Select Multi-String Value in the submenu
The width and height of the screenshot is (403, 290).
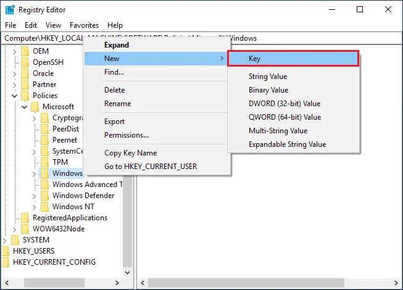[x=293, y=131]
